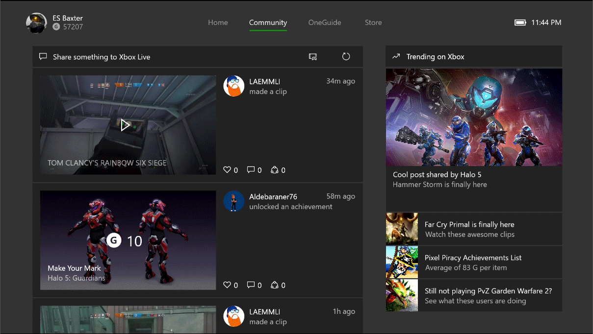This screenshot has width=593, height=334.
Task: Open LAEMMLI avatar on 34m ago post
Action: (234, 86)
